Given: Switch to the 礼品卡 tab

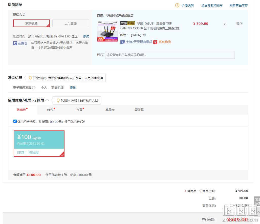Looking at the screenshot, I should tap(110, 110).
